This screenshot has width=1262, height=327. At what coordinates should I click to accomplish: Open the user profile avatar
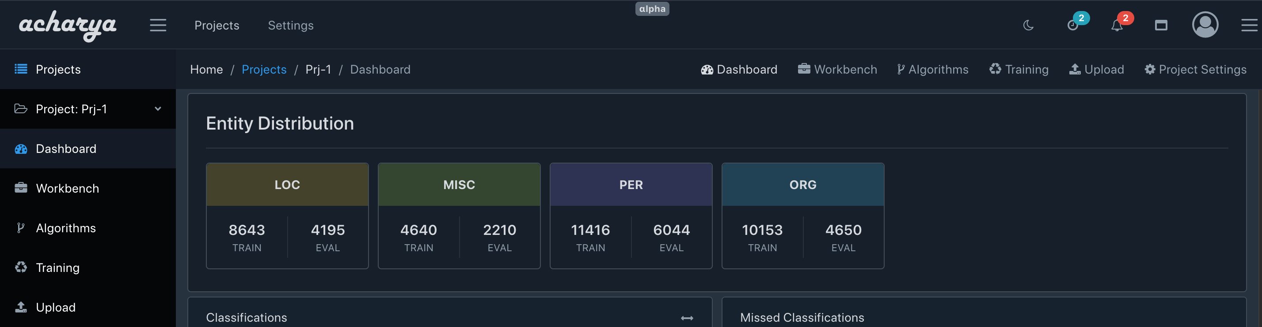(x=1205, y=25)
